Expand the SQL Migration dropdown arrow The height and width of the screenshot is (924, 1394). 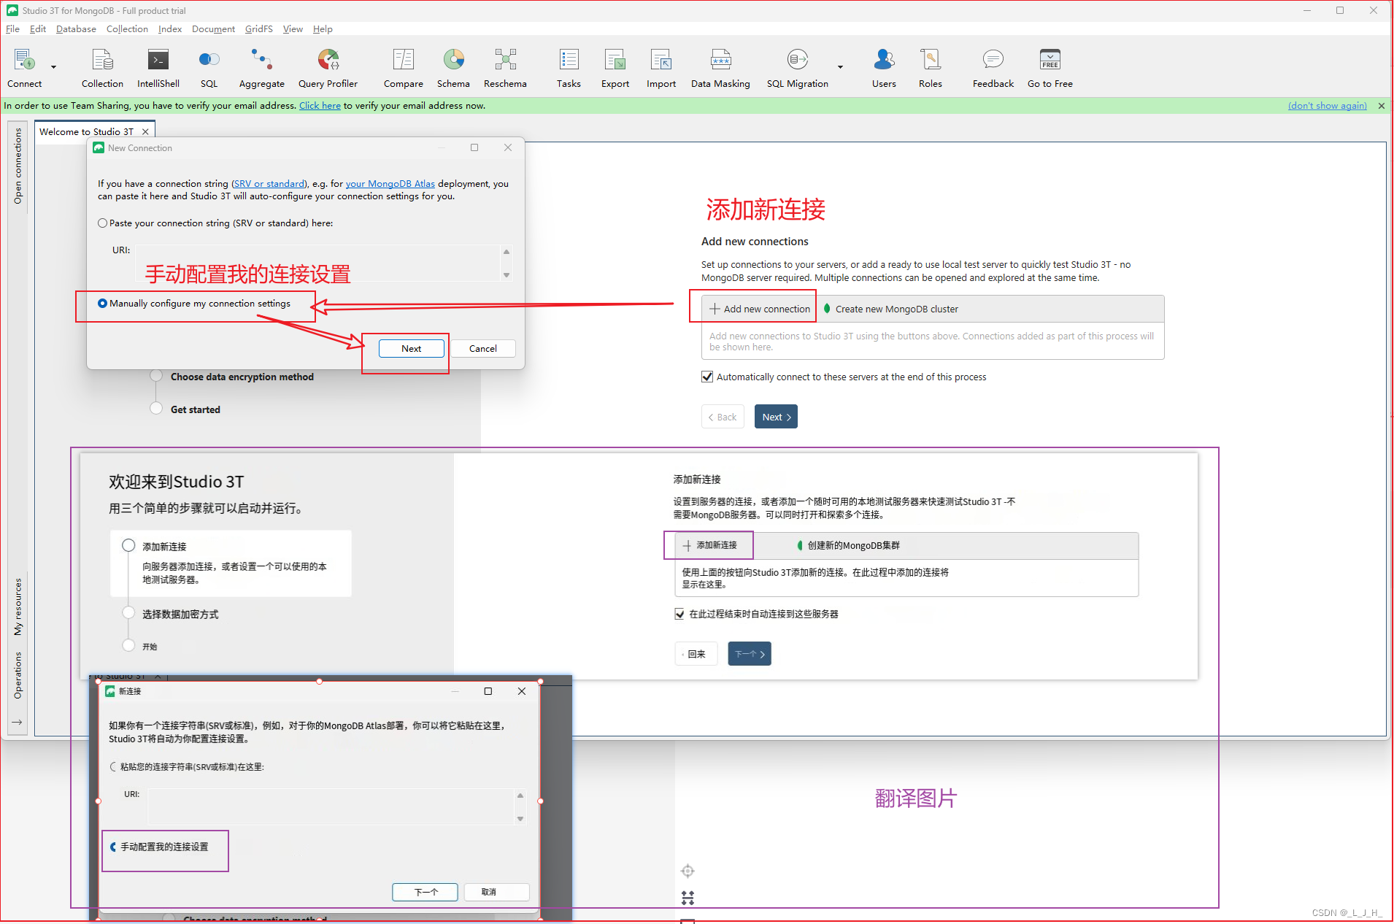[x=840, y=67]
